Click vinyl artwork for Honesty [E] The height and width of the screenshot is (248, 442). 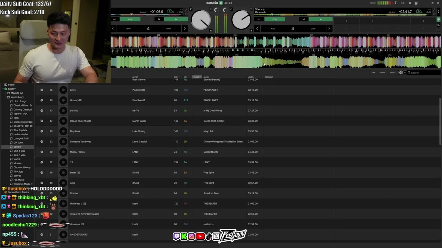click(63, 100)
